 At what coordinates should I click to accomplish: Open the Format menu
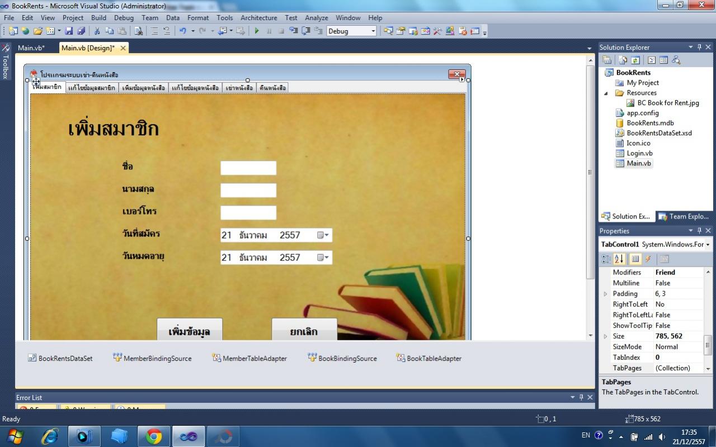198,18
